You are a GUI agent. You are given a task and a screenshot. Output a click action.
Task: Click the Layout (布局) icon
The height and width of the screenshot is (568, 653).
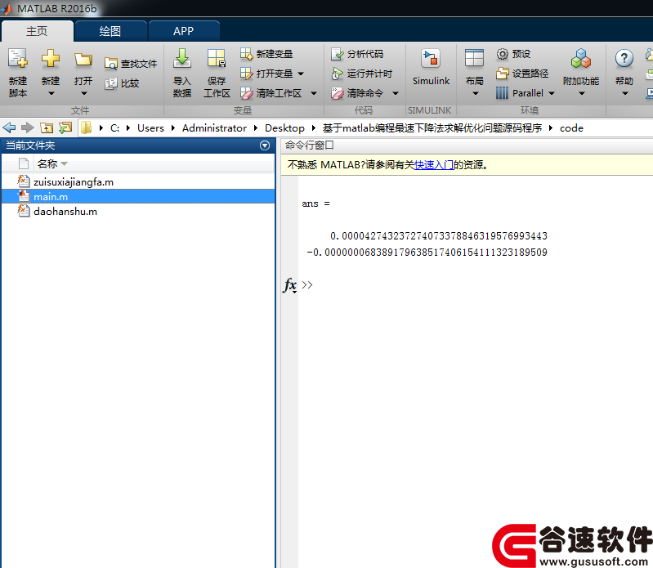coord(474,58)
